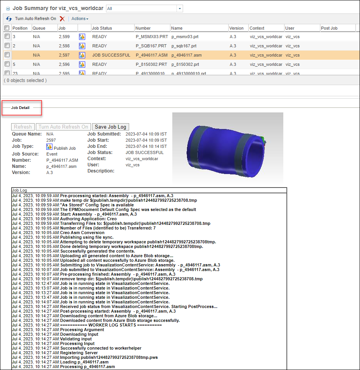The image size is (360, 370).
Task: Check the box for job 2,598
Action: pyautogui.click(x=7, y=45)
